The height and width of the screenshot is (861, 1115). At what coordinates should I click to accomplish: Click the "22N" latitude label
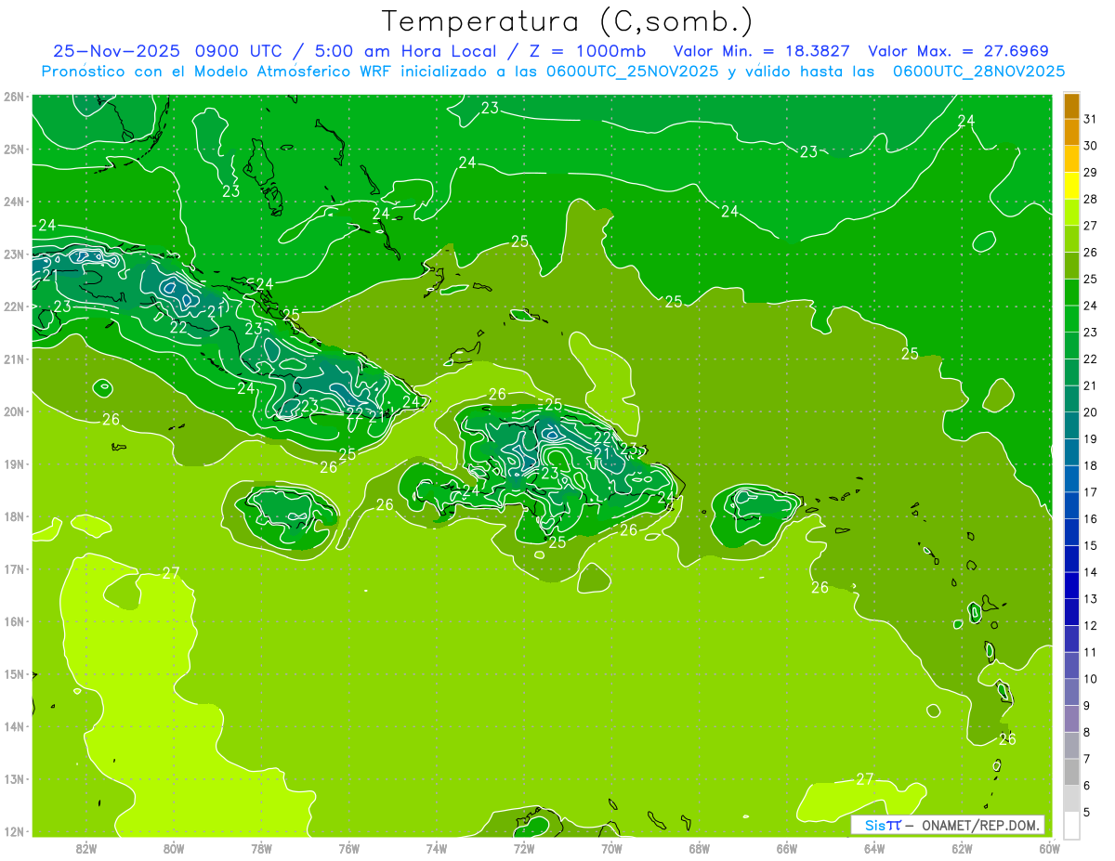point(13,307)
